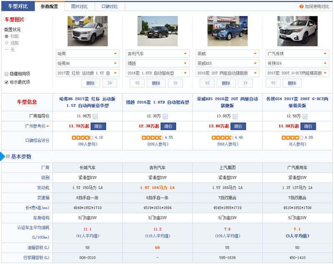The height and width of the screenshot is (264, 334).
Task: Open 2017款 红标 运动版 trim dropdown
Action: pos(88,73)
